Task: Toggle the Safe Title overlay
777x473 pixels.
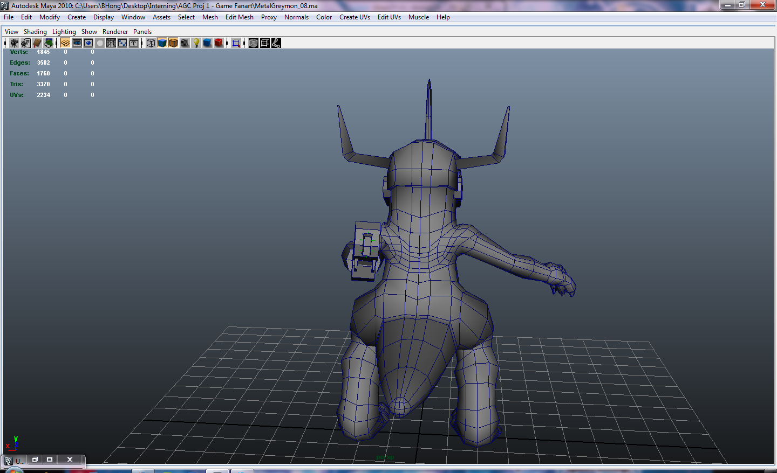Action: pos(134,43)
